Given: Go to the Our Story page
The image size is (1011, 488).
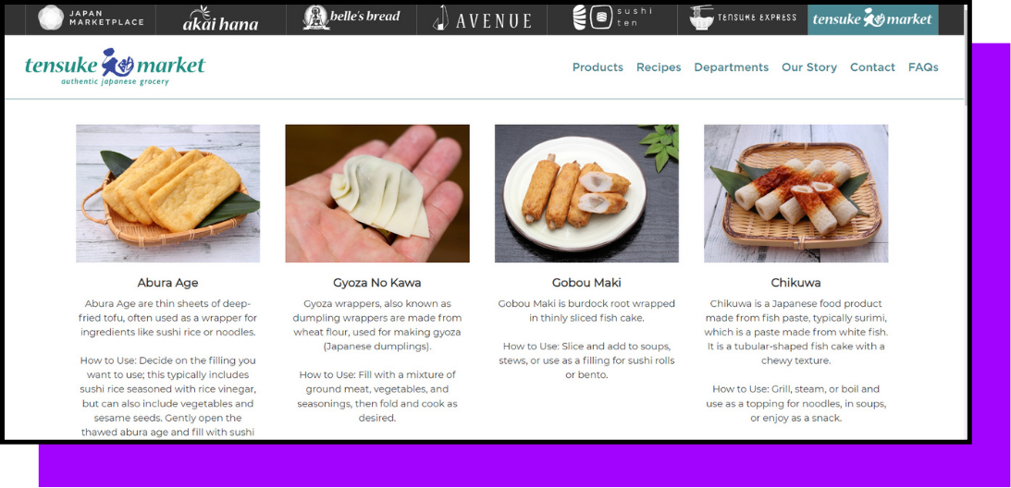Looking at the screenshot, I should [x=809, y=67].
